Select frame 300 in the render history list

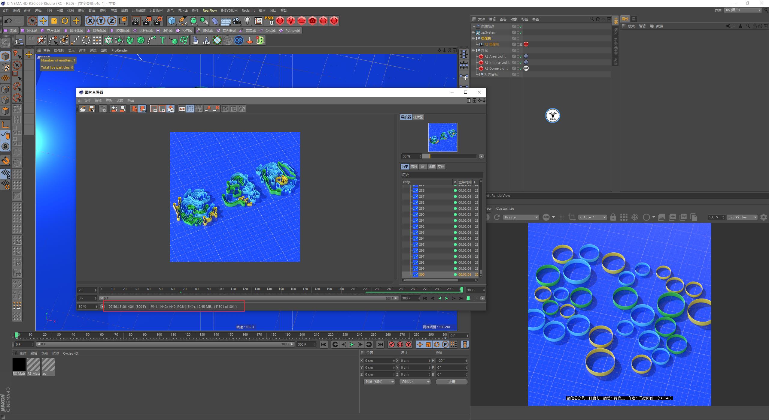pyautogui.click(x=422, y=274)
